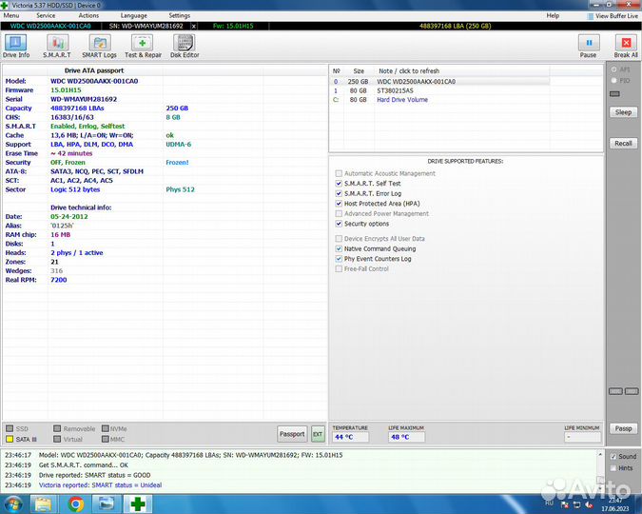Click the Sleep button
Viewport: 642px width, 514px height.
click(623, 112)
